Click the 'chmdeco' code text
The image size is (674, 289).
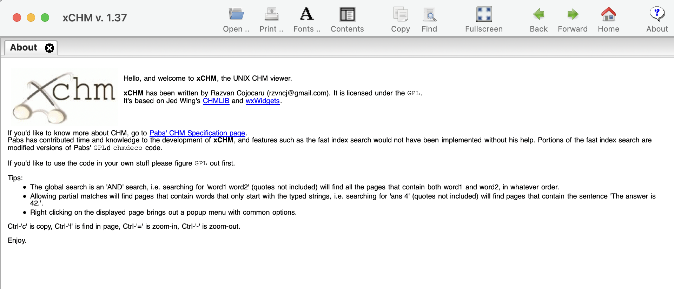pos(128,148)
